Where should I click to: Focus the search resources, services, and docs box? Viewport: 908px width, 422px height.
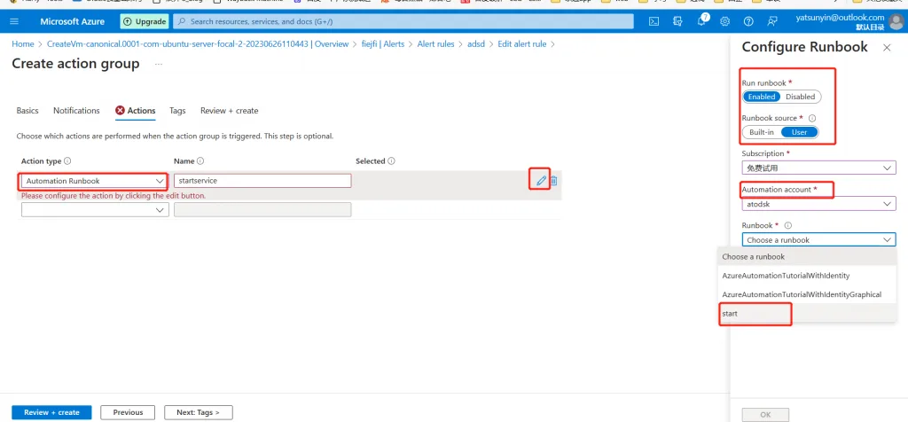click(x=403, y=21)
